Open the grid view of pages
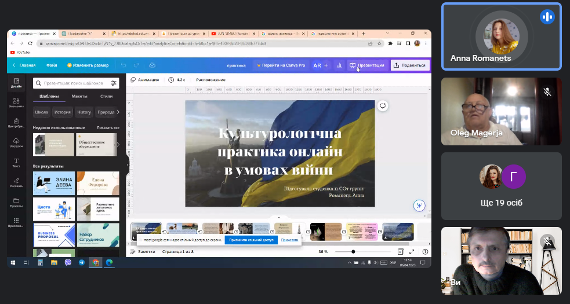This screenshot has height=304, width=570. 400,252
